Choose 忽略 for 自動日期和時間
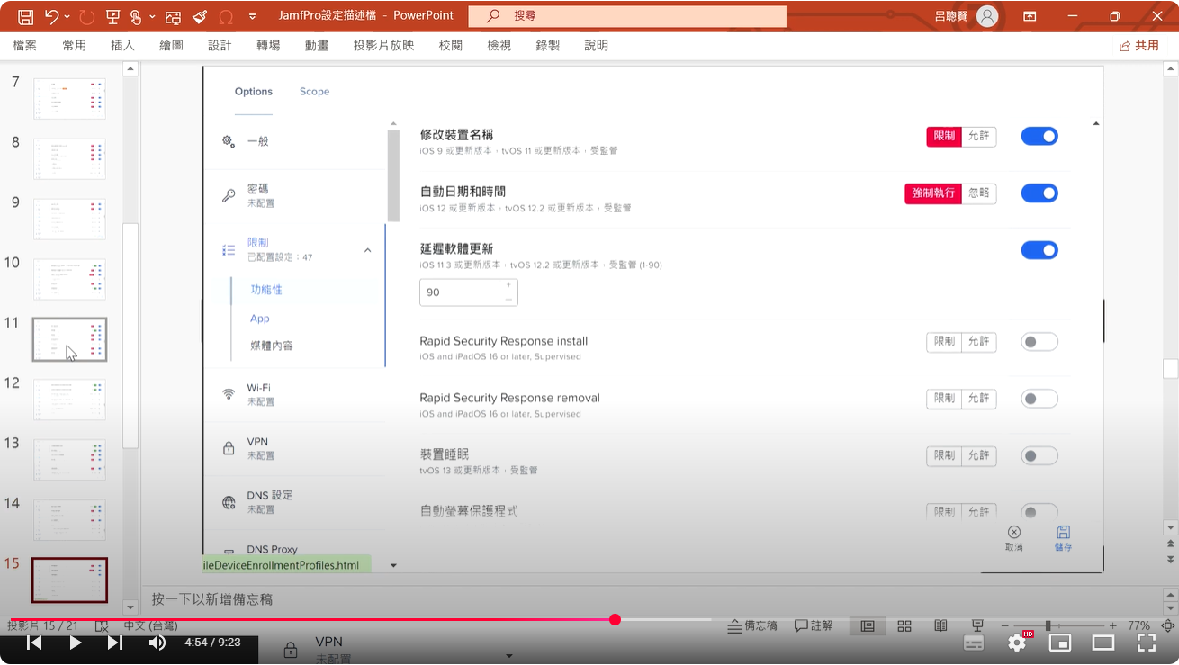Screen dimensions: 1179x665 979,193
